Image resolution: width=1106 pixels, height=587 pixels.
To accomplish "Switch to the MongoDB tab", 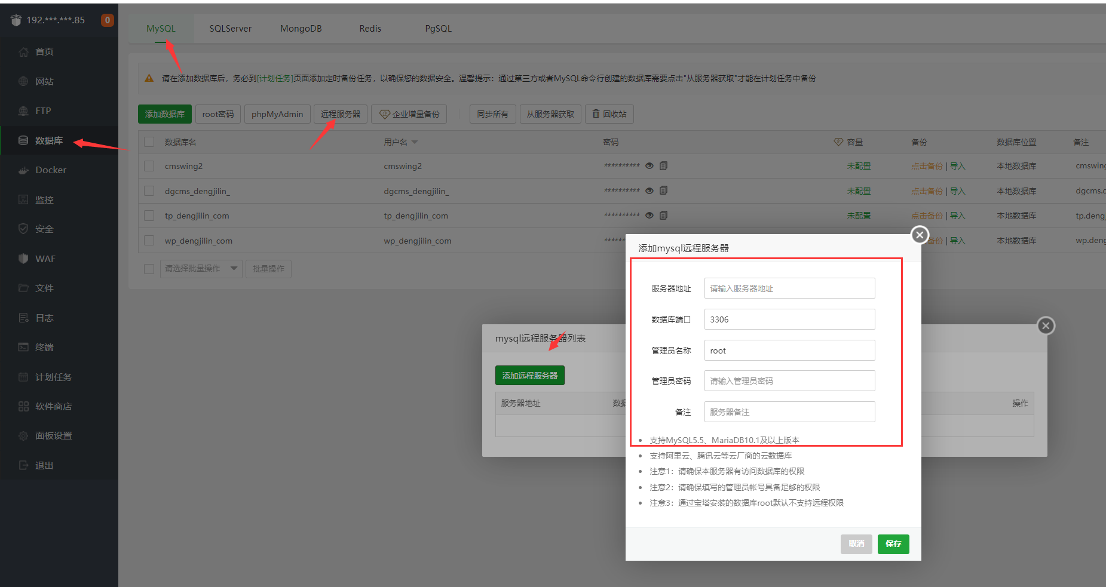I will pyautogui.click(x=301, y=29).
